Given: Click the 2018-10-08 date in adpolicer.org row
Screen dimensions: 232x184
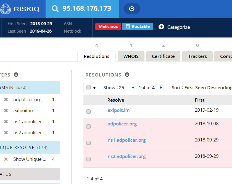Looking at the screenshot, I should 207,123.
